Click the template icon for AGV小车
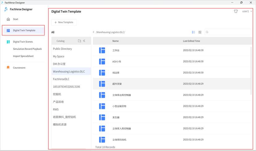256x151 pixels. pyautogui.click(x=102, y=61)
